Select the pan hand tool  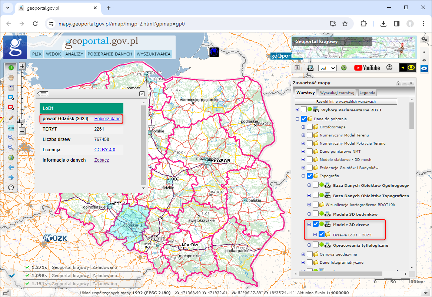coord(11,78)
